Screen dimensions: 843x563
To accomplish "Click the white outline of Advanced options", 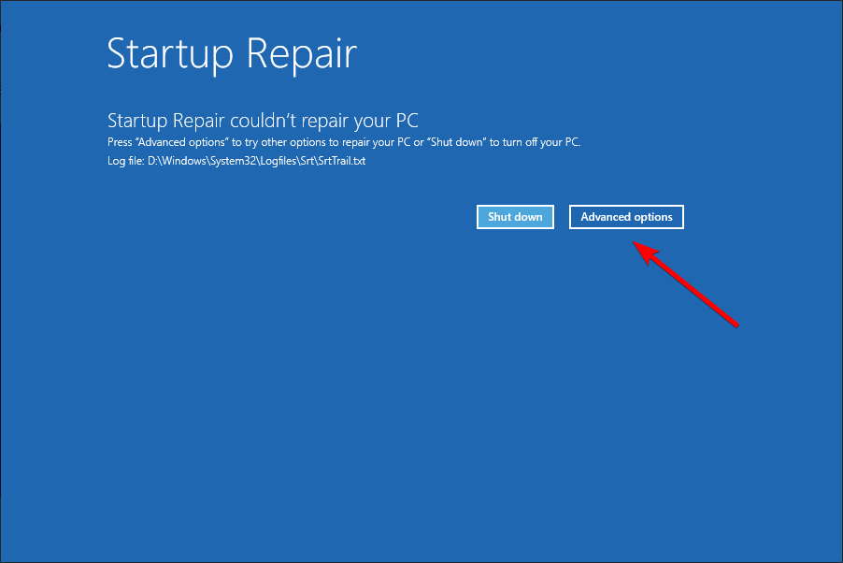I will (x=626, y=205).
